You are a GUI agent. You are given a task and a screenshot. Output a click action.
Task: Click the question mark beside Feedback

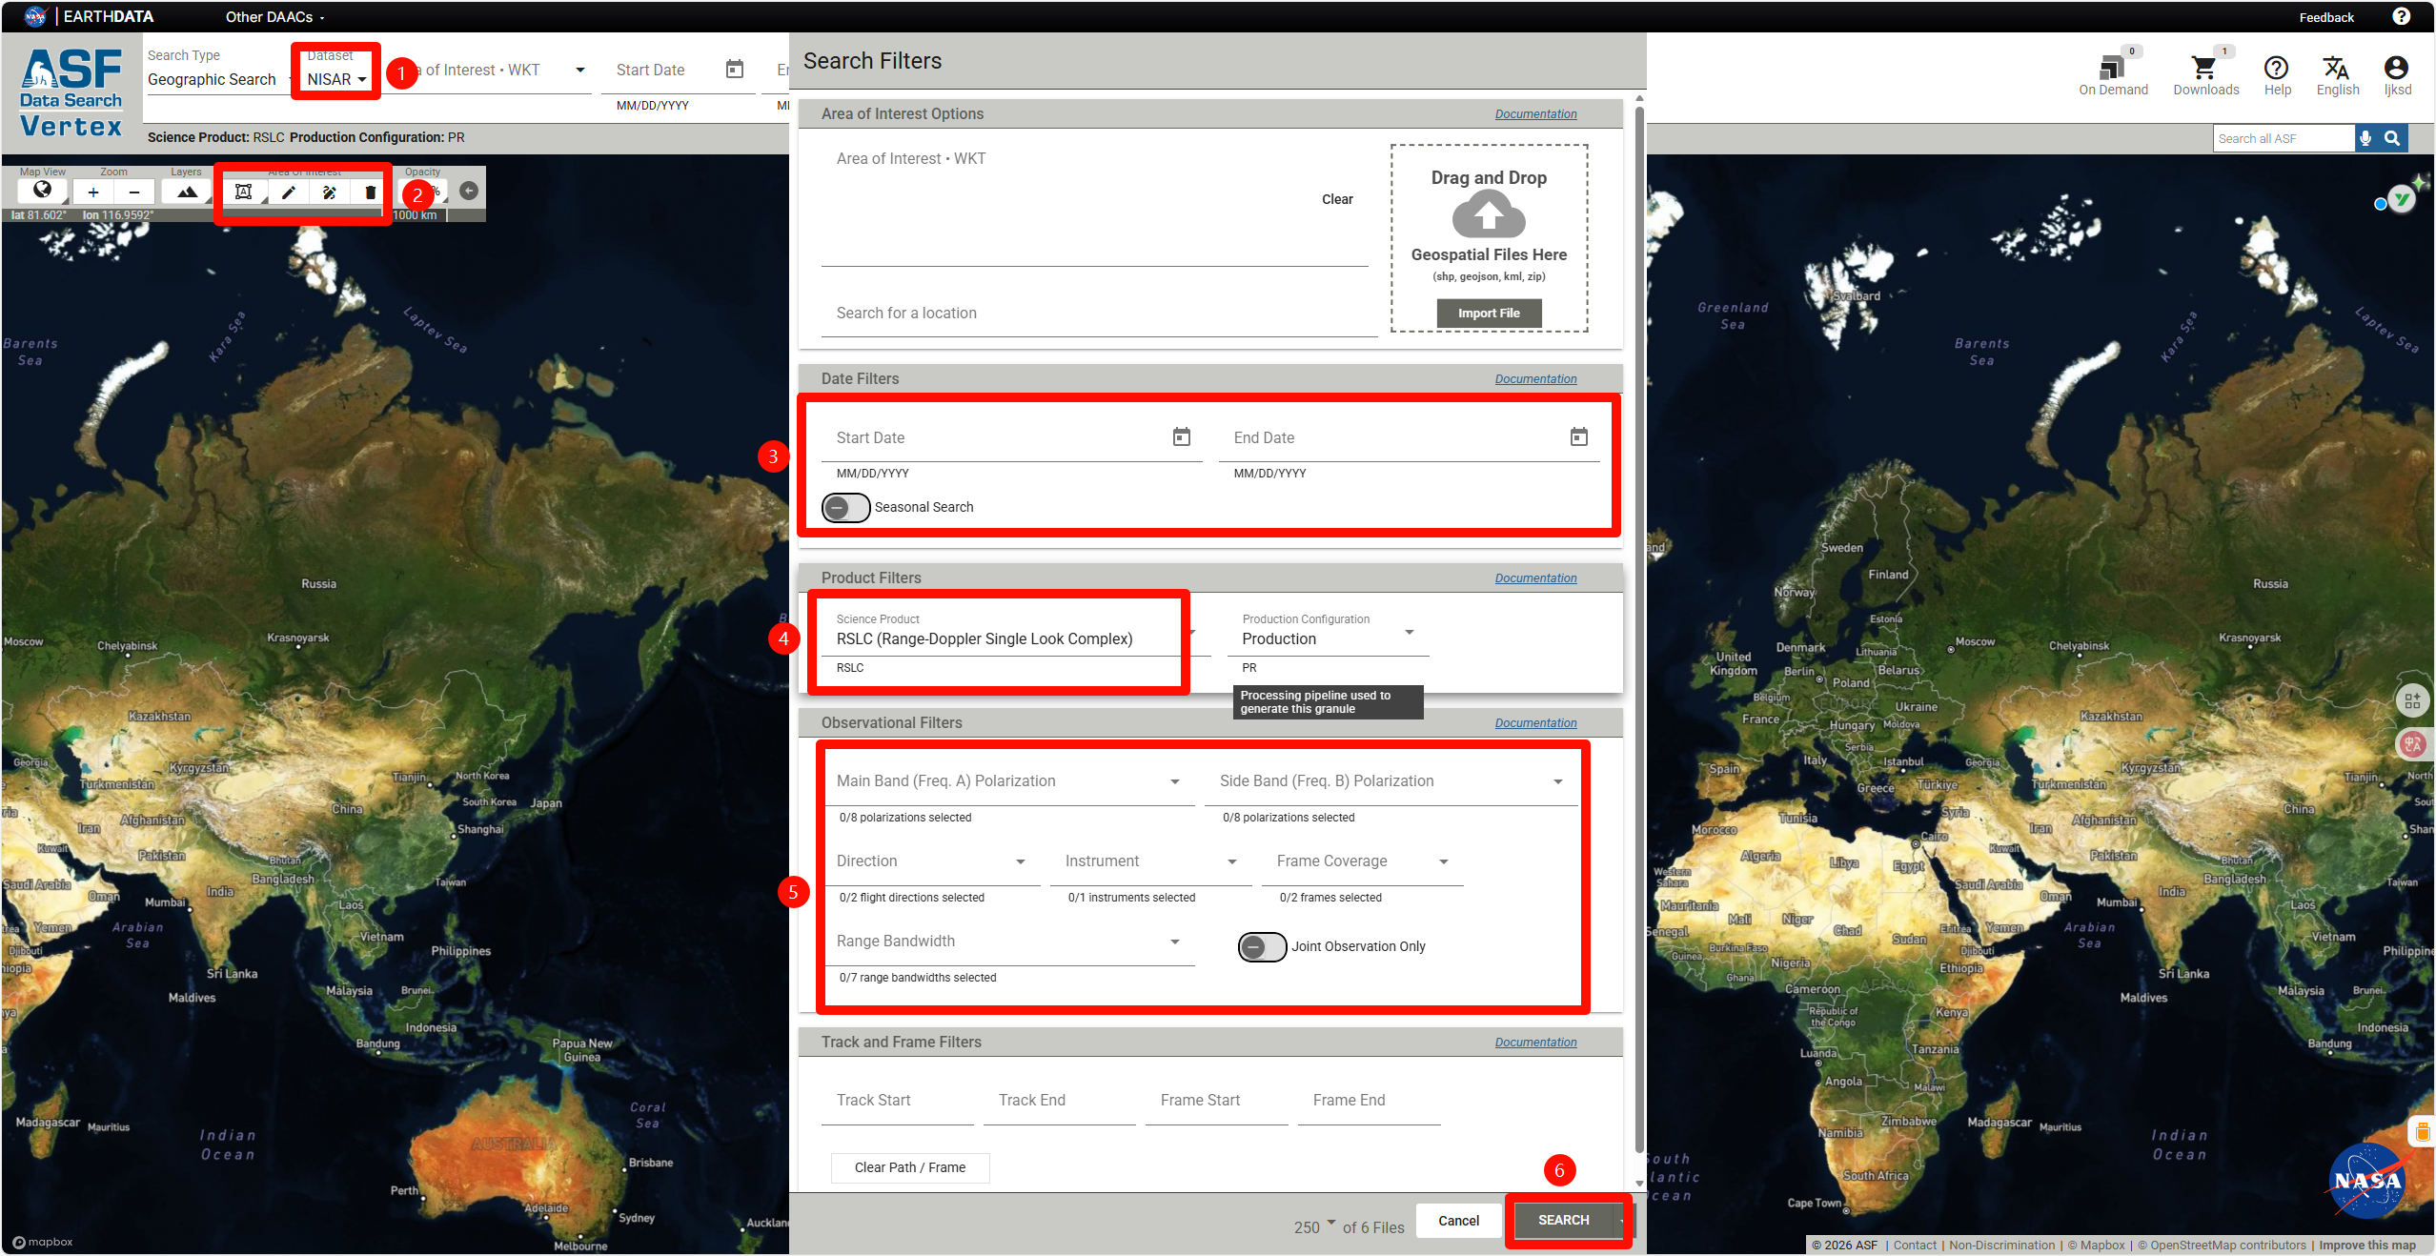(x=2401, y=16)
